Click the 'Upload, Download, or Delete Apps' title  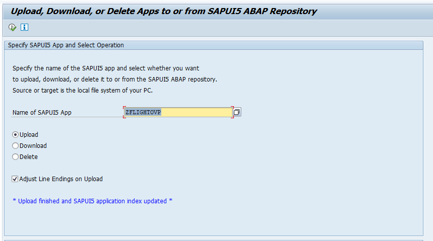pyautogui.click(x=164, y=11)
